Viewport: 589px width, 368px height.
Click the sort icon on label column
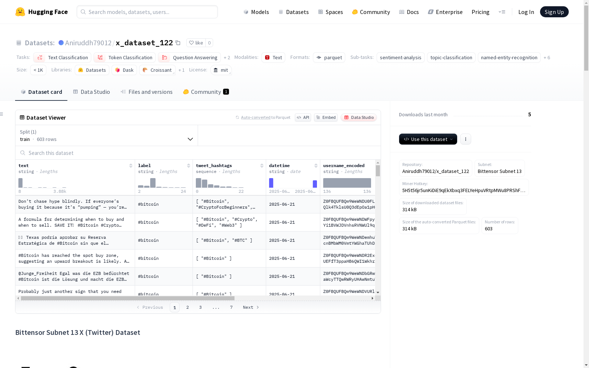(188, 166)
